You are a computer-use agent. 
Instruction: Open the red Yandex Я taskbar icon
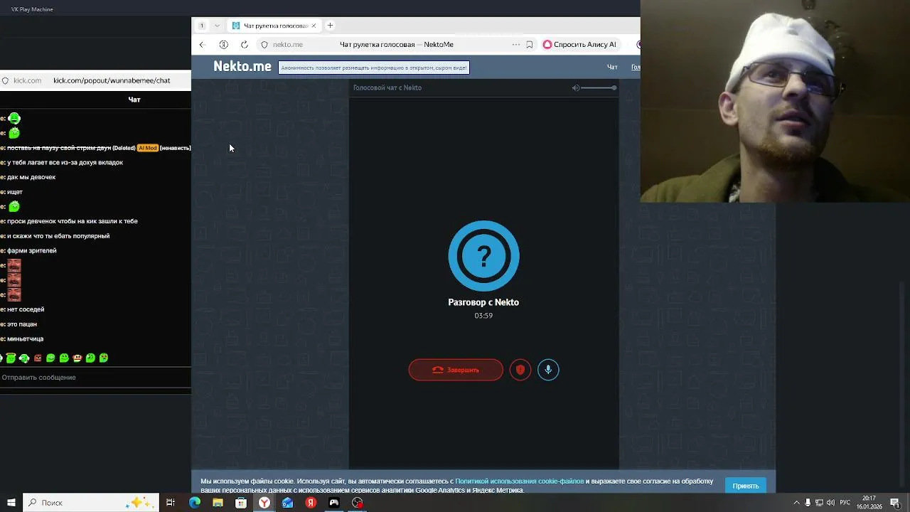pyautogui.click(x=311, y=503)
